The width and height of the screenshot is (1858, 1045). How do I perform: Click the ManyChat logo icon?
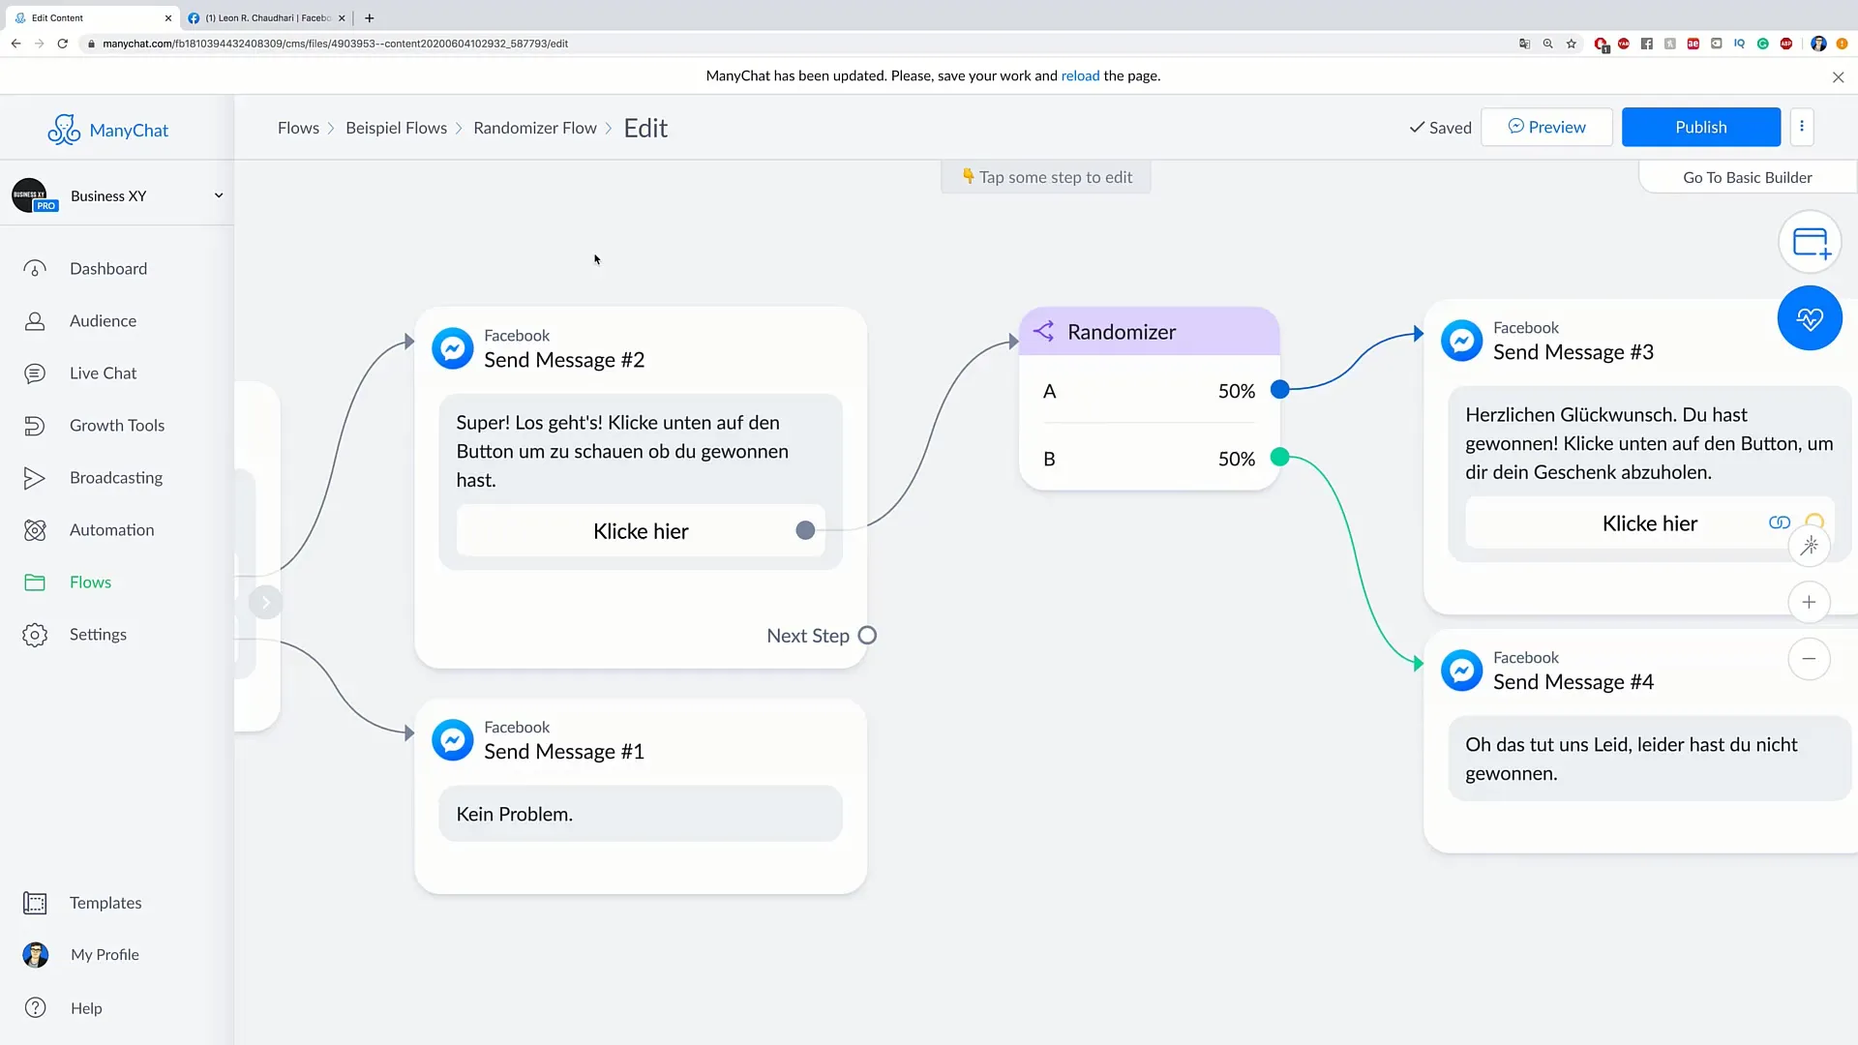[63, 129]
